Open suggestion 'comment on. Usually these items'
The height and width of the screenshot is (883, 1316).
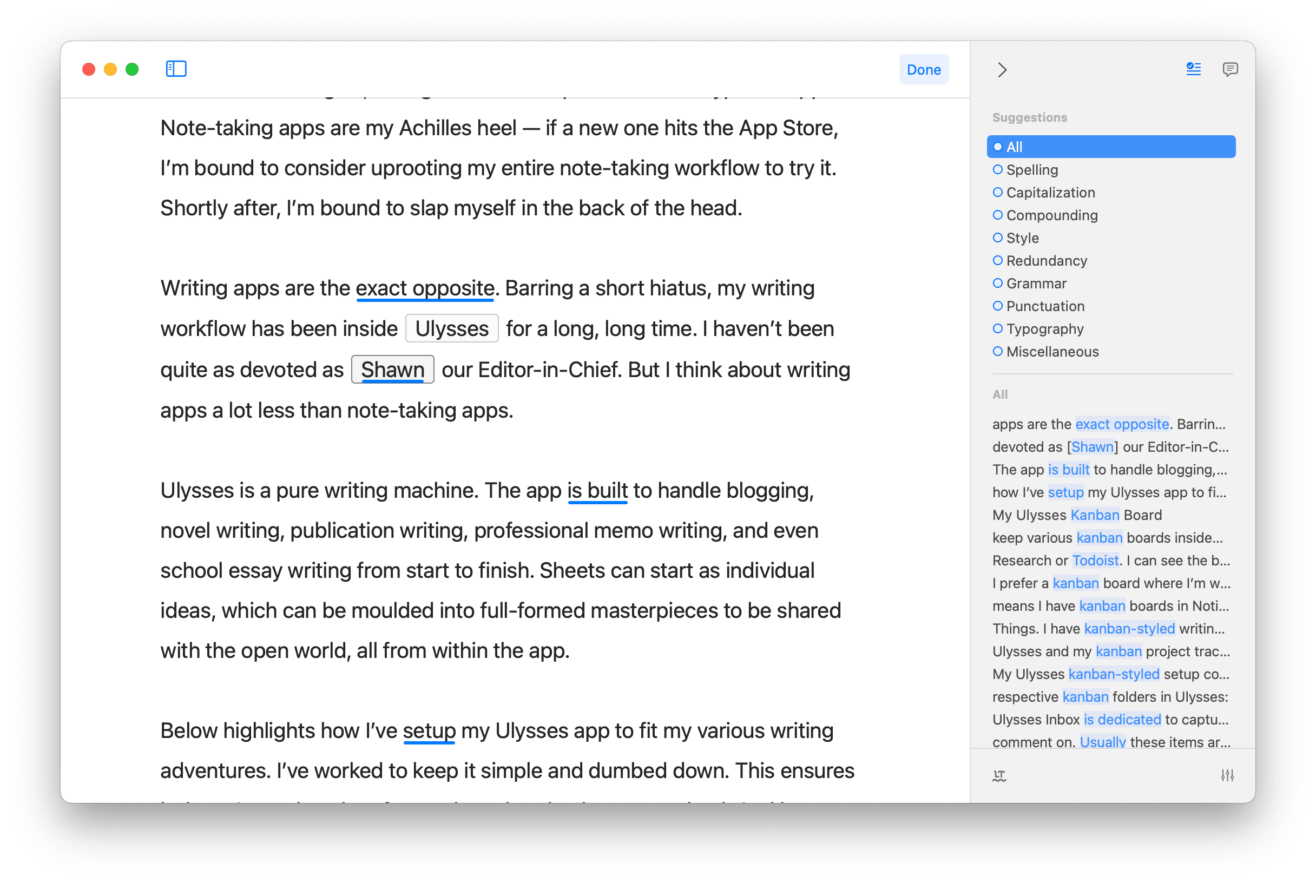(x=1111, y=742)
